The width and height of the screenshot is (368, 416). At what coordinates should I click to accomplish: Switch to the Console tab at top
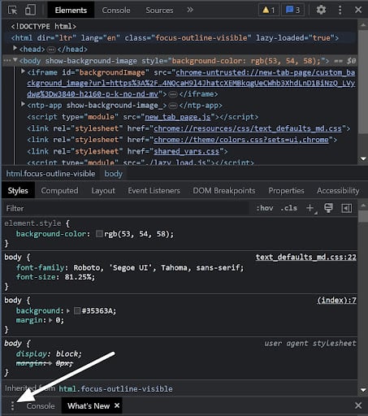point(116,11)
